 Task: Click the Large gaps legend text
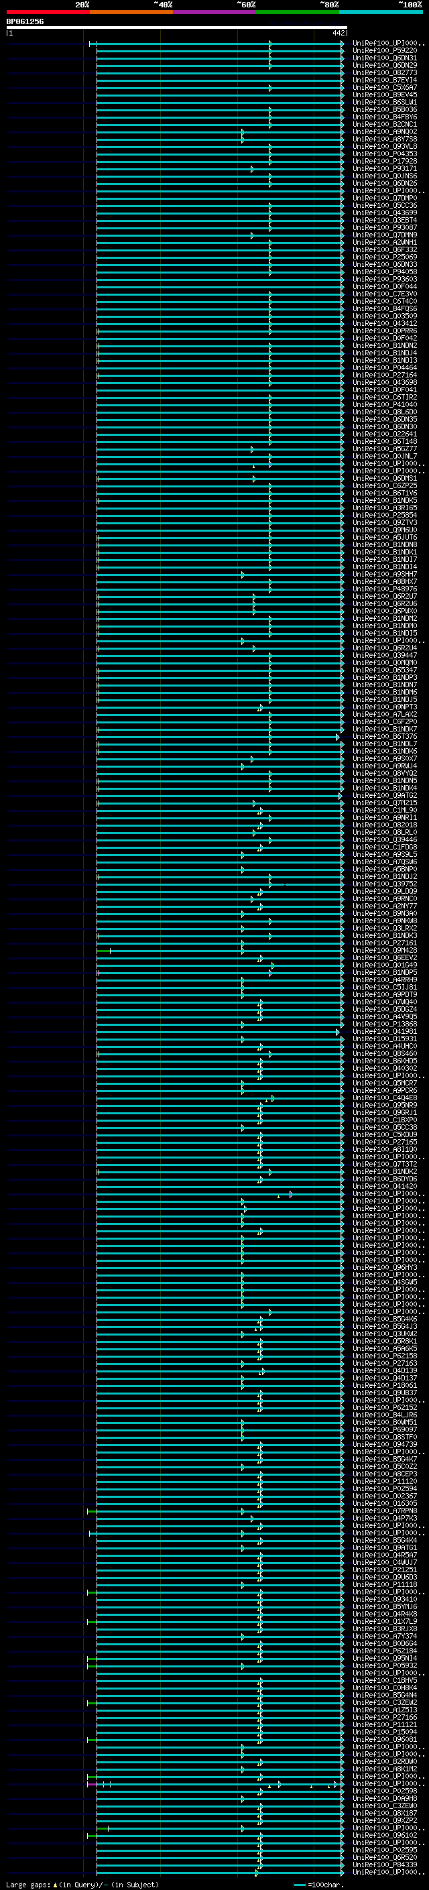28,1885
